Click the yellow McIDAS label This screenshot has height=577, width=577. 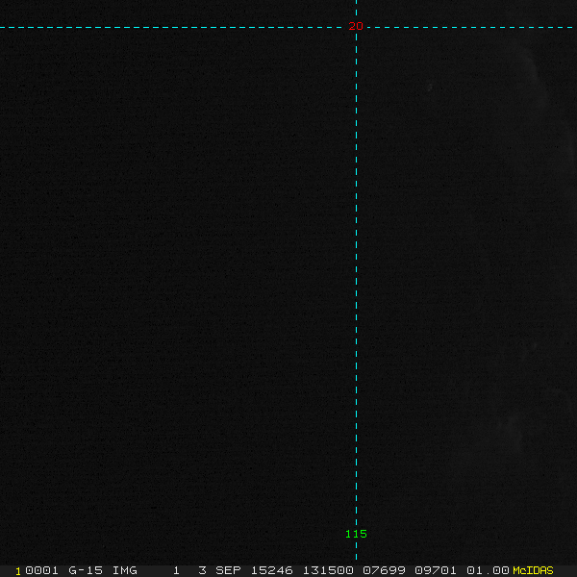coord(533,570)
